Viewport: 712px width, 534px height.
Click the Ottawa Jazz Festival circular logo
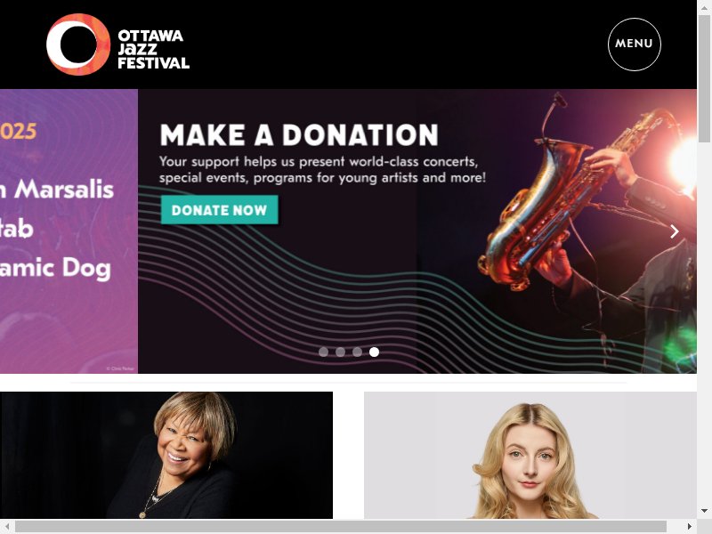coord(78,44)
